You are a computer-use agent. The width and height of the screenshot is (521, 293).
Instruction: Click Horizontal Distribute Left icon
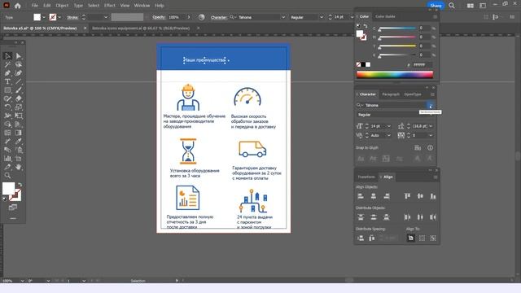pos(407,217)
